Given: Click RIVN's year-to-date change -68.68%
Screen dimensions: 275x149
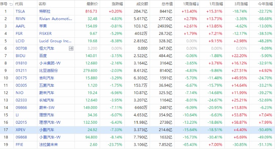Looking at the screenshot, I should 265,19.
